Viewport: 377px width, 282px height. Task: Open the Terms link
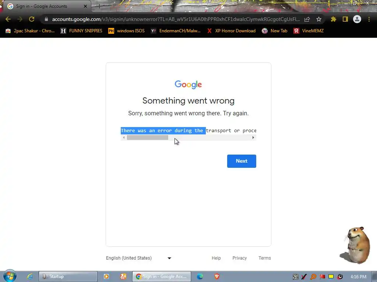point(265,258)
